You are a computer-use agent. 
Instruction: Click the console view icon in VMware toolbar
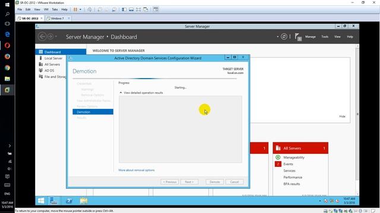(x=156, y=9)
